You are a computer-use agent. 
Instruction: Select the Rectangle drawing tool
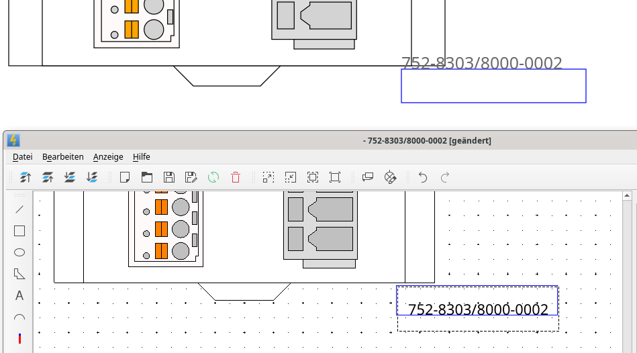[x=19, y=231]
